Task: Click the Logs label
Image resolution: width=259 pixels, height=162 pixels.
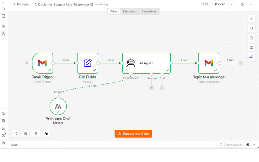Action: 14,145
